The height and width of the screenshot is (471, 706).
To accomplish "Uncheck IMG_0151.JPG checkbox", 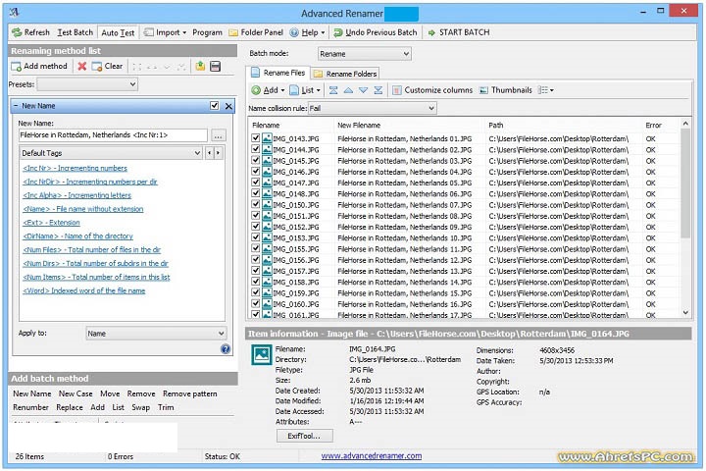I will (256, 216).
